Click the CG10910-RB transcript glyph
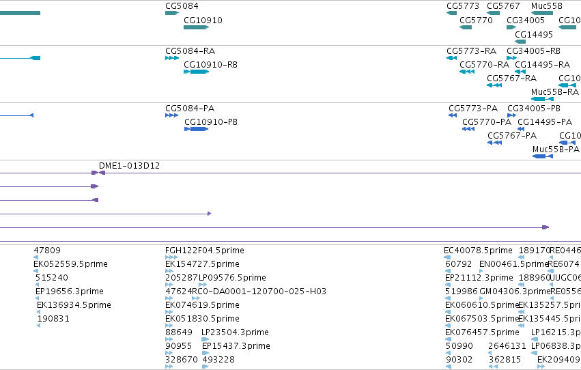This screenshot has height=370, width=581. pos(197,72)
